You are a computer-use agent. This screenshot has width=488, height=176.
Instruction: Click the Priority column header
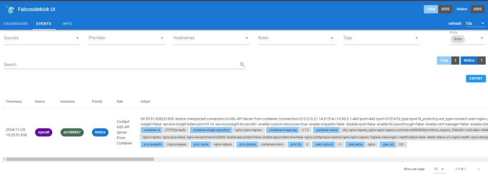pyautogui.click(x=97, y=102)
